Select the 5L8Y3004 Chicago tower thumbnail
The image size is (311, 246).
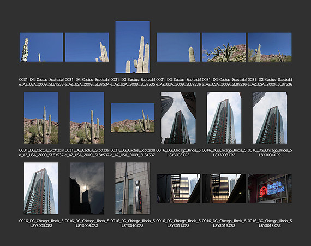click(270, 118)
